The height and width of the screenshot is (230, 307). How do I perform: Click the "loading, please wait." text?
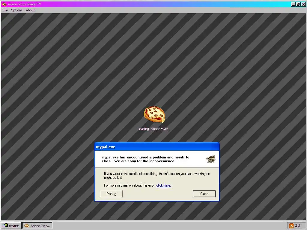point(153,129)
